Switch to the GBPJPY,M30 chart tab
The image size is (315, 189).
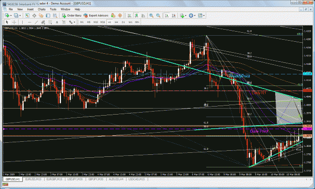(x=96, y=179)
